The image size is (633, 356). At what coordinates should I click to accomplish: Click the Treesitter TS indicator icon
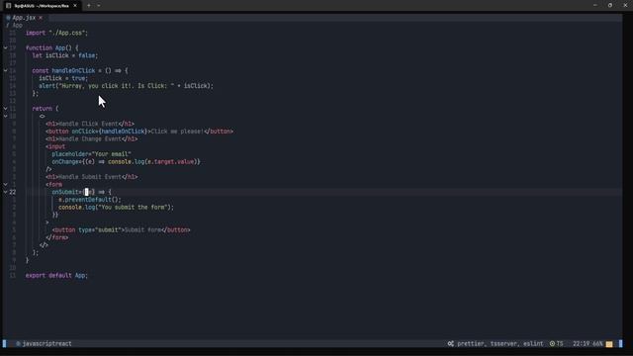coord(552,343)
